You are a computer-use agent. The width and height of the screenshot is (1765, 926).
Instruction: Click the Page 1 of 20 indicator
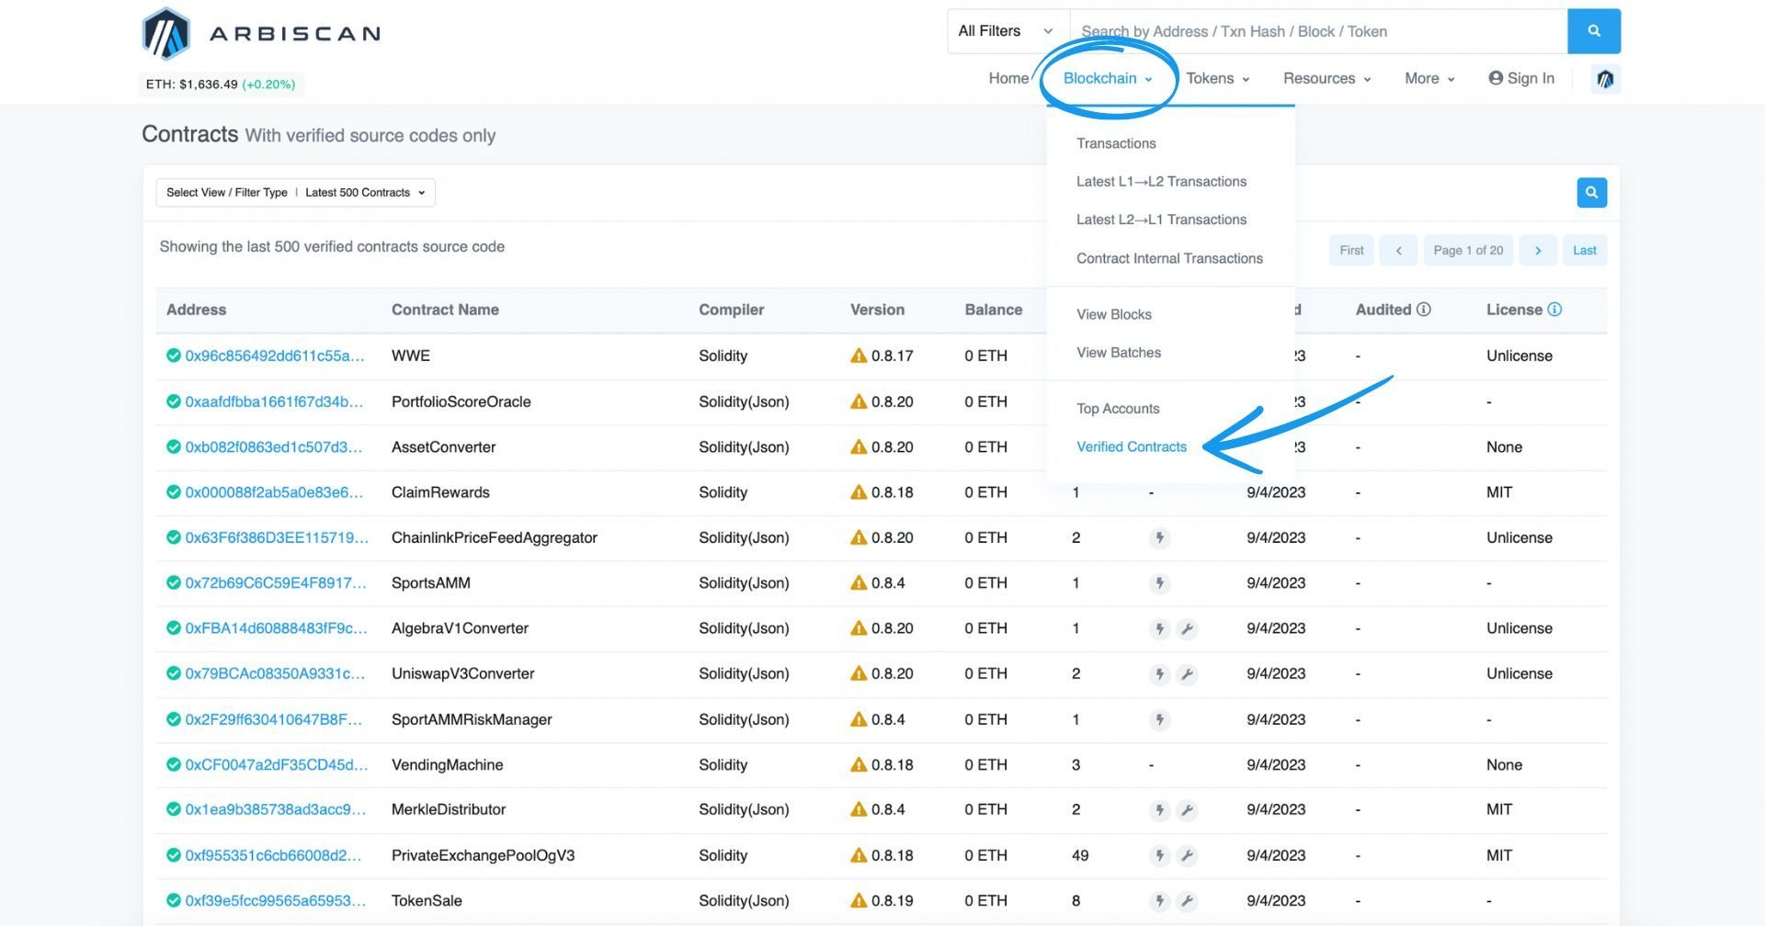[x=1468, y=250]
